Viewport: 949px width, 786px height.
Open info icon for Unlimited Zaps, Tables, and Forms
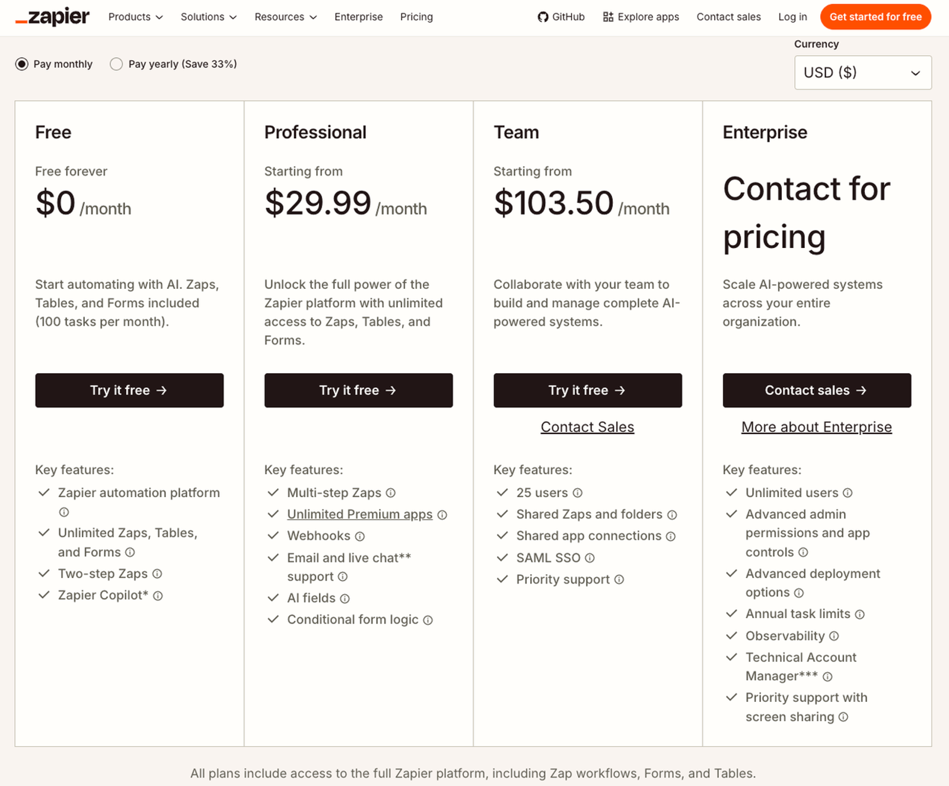coord(130,552)
